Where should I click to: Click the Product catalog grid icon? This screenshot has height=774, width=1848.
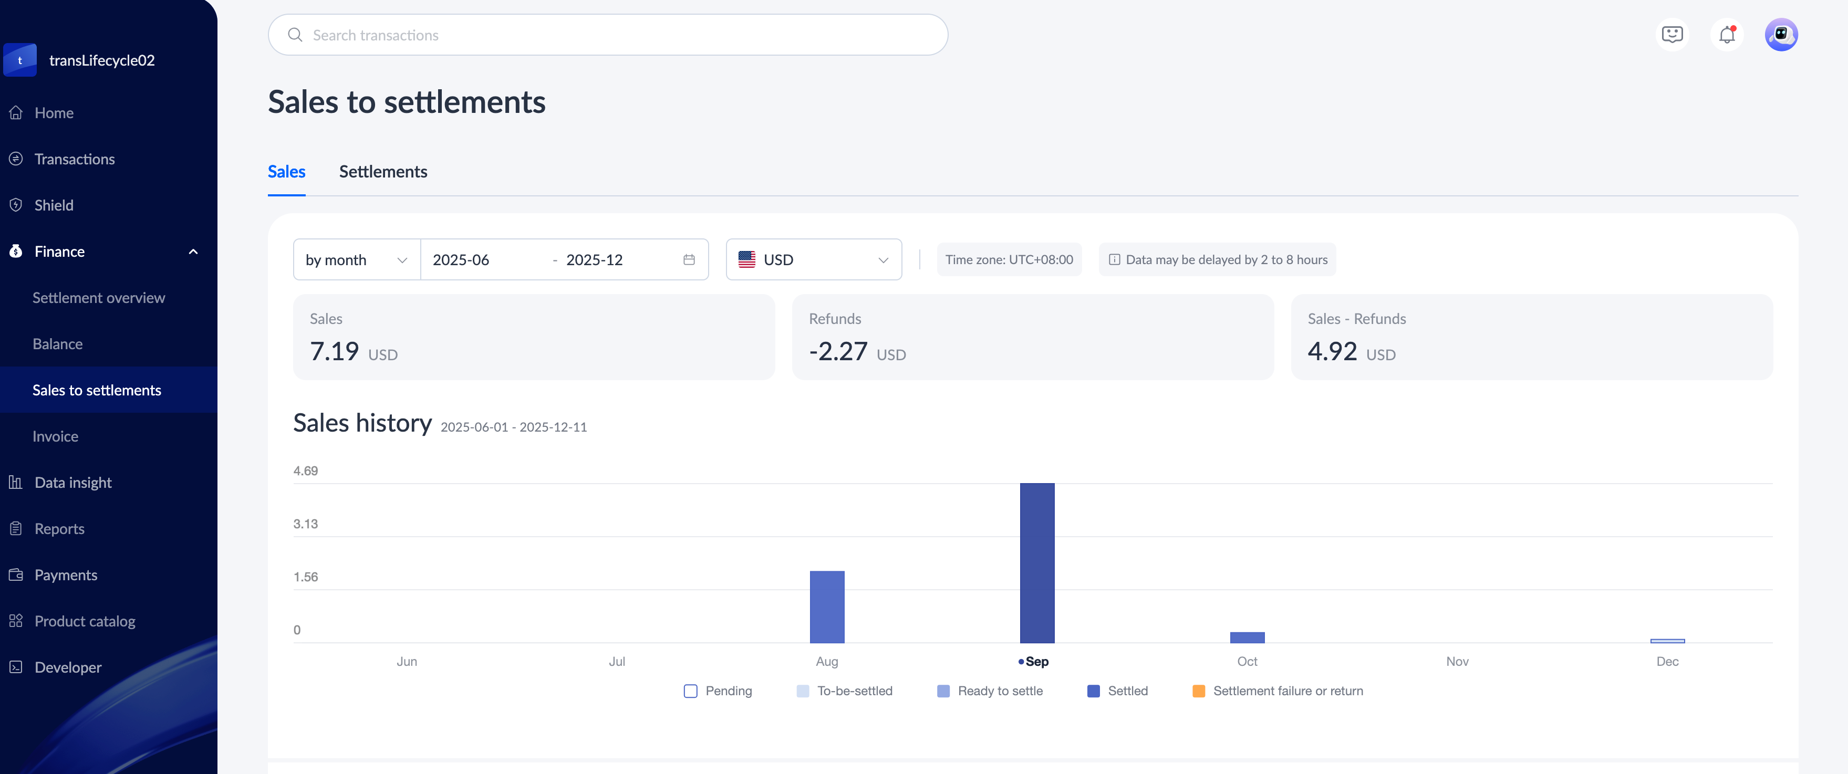[16, 621]
